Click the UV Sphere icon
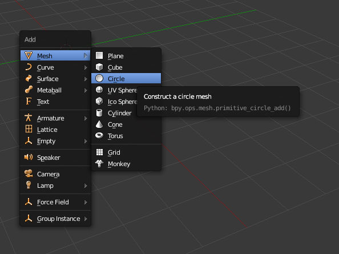Image resolution: width=339 pixels, height=254 pixels. [99, 90]
